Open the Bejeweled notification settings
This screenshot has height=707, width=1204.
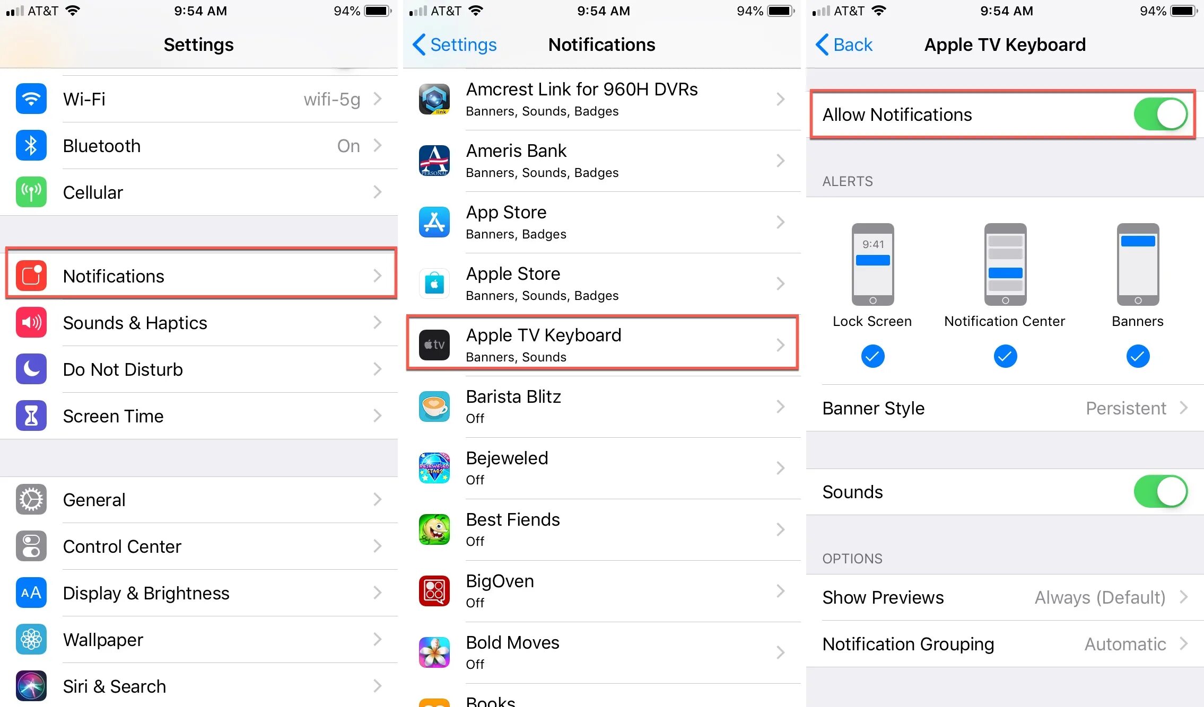click(600, 468)
